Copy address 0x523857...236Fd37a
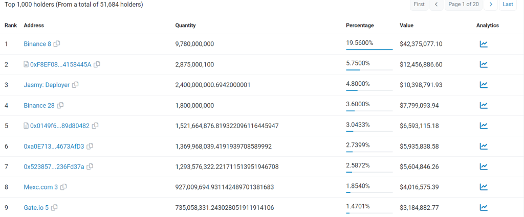Viewport: 524px width, 217px height. point(90,166)
